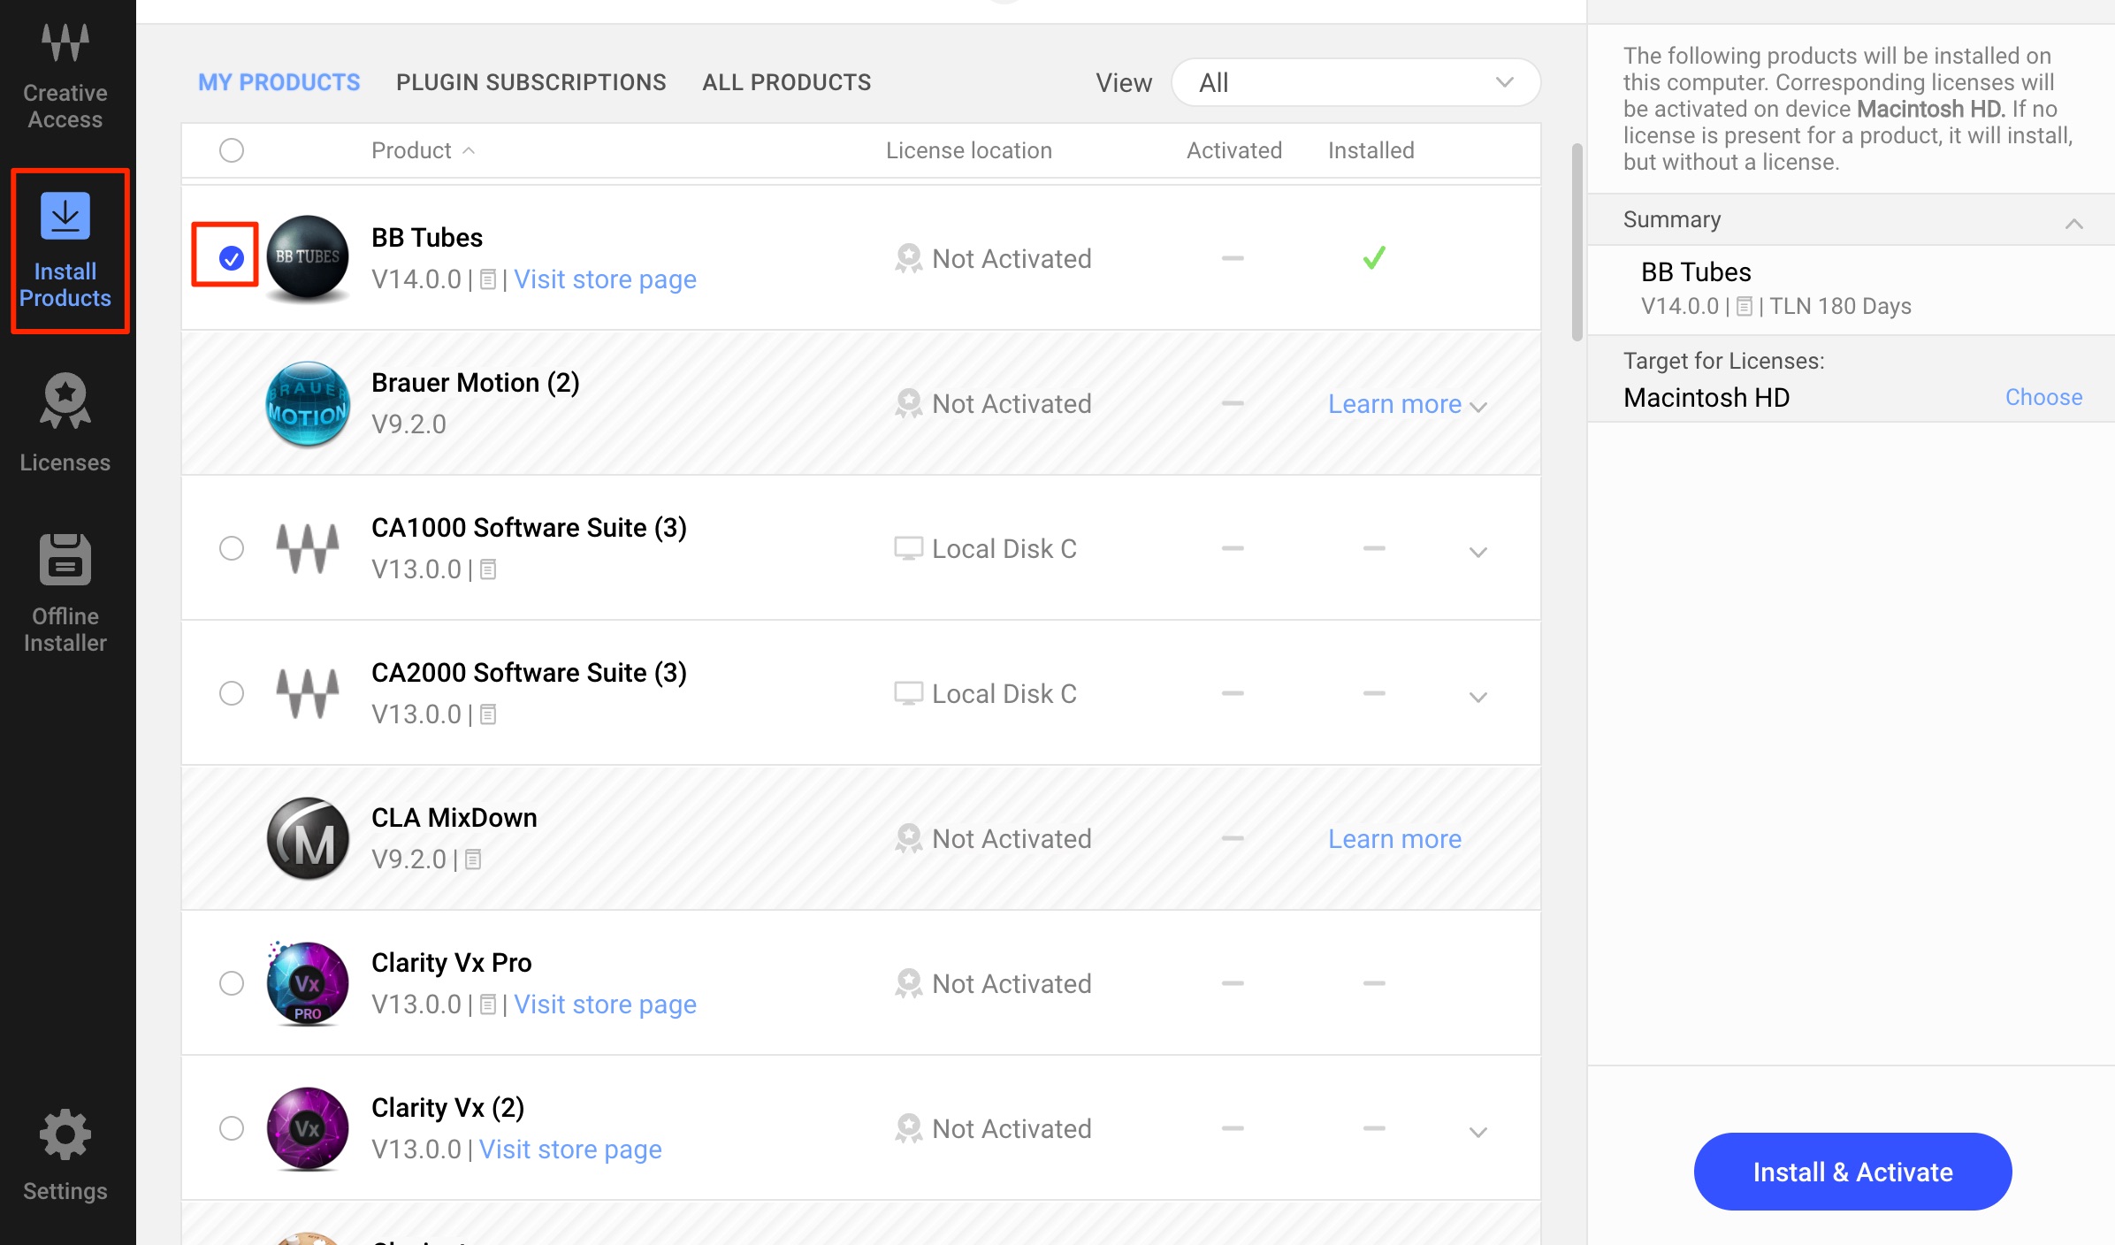Open Creative Access in the sidebar
Screen dimensions: 2115x1245
click(65, 78)
